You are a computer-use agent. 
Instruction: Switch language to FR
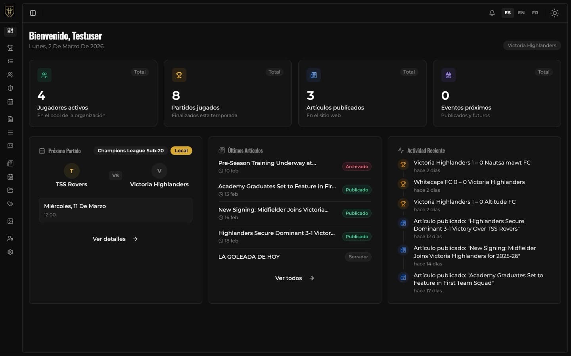[535, 13]
